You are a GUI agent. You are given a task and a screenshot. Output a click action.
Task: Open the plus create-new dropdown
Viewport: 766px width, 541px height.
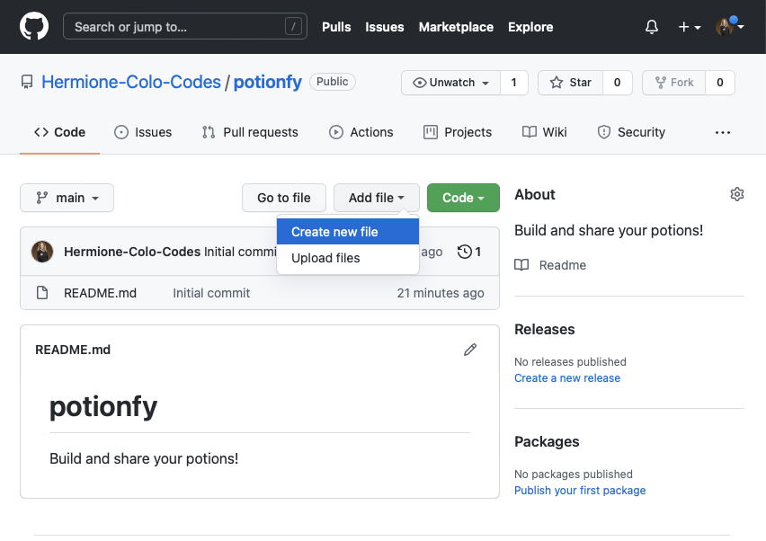[x=689, y=27]
